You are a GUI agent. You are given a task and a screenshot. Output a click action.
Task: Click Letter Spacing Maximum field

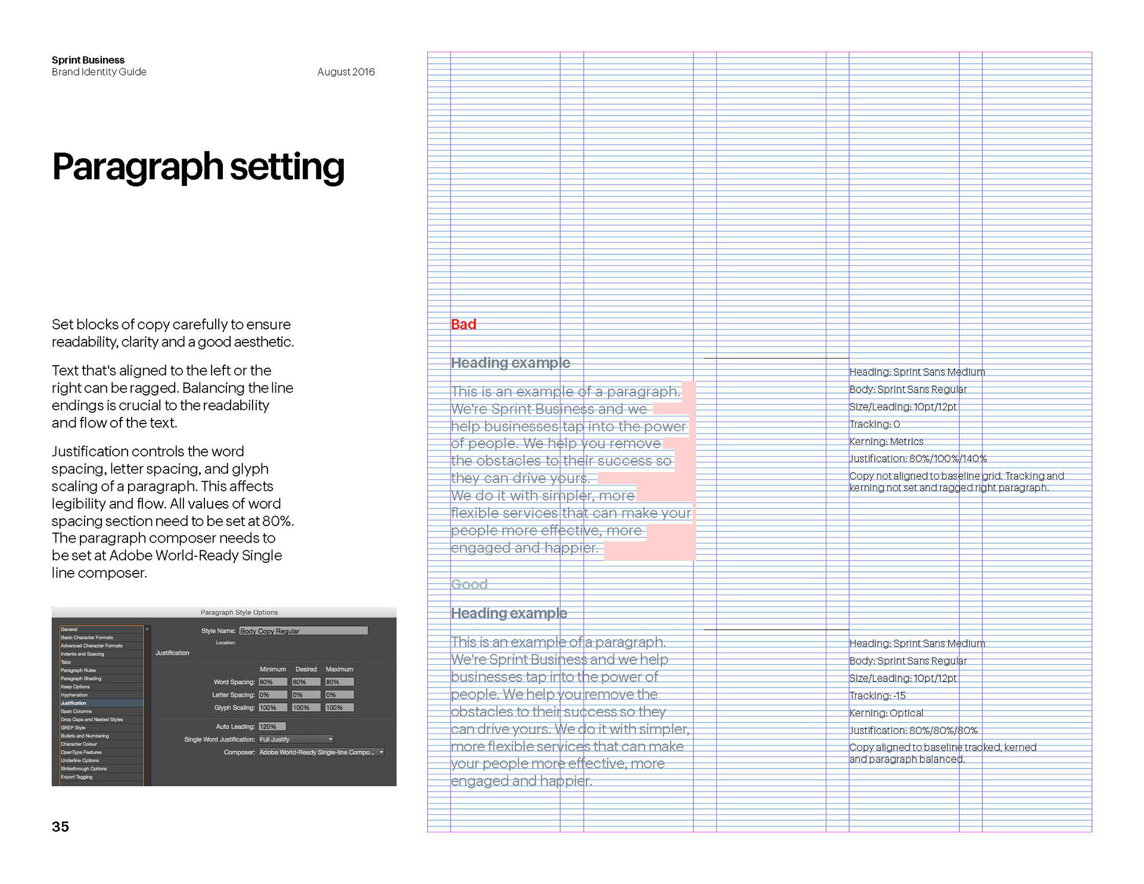339,695
